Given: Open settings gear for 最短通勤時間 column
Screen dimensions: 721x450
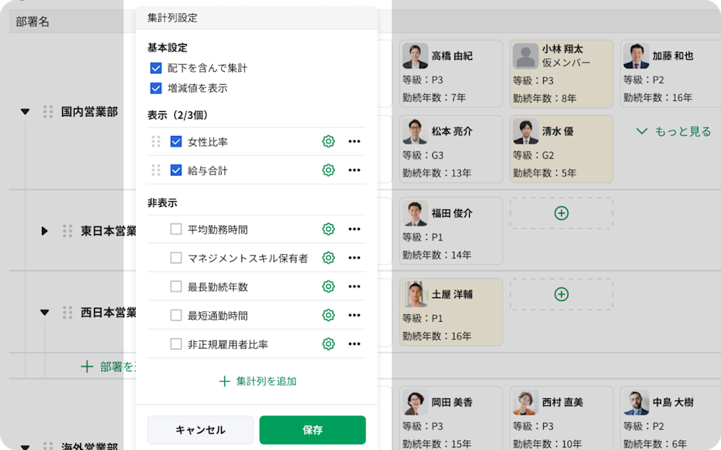Looking at the screenshot, I should pos(328,315).
